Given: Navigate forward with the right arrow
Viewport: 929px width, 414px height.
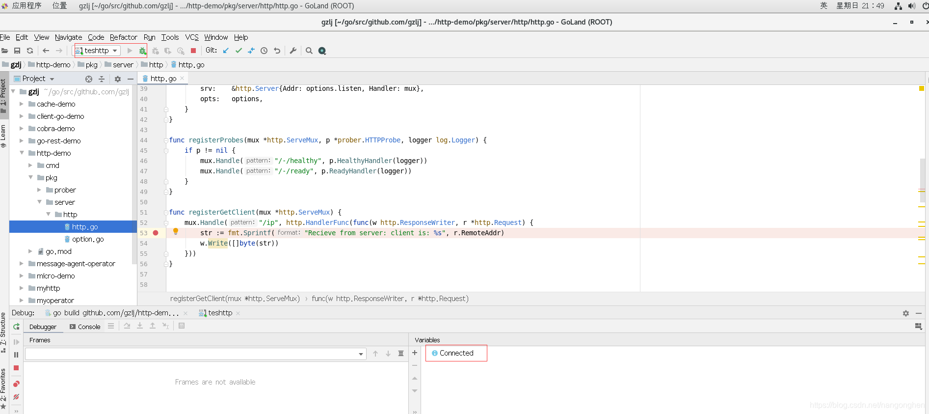Looking at the screenshot, I should click(x=59, y=51).
